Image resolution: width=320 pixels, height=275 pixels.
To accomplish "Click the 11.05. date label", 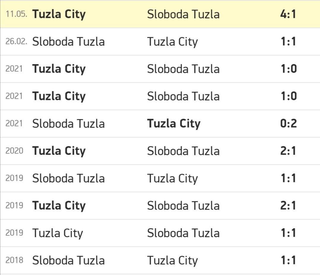I will (x=16, y=14).
